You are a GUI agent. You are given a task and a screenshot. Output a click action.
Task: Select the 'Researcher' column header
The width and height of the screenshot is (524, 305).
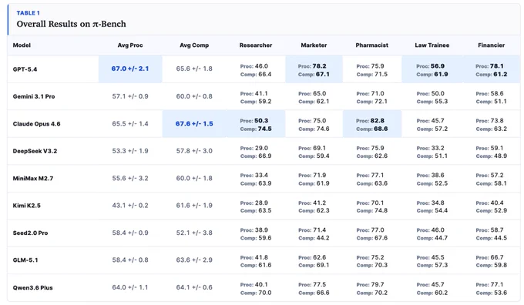tap(256, 45)
